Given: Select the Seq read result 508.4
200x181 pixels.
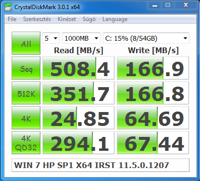Looking at the screenshot, I should click(78, 68).
